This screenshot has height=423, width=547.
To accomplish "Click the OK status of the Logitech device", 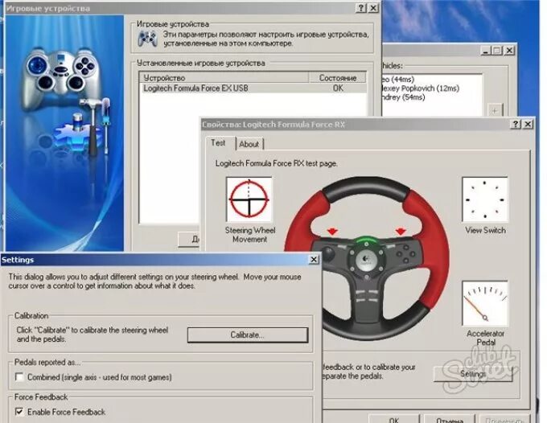I will coord(338,88).
